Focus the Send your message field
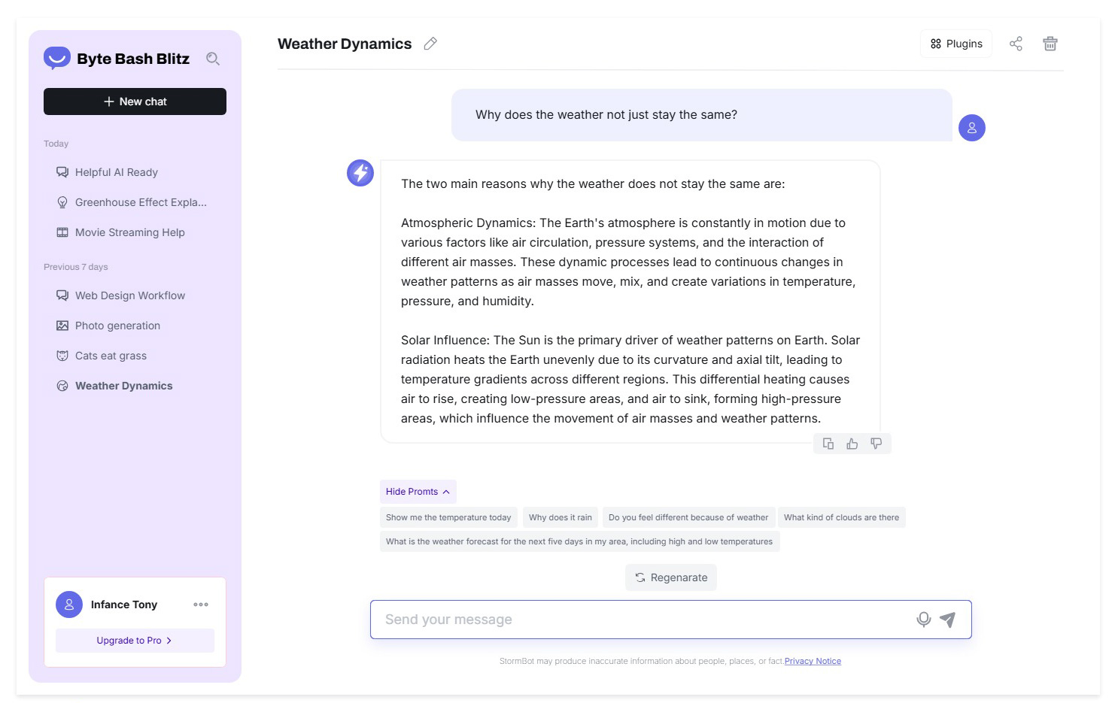1118x703 pixels. (640, 620)
